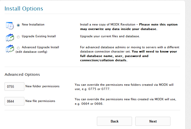Click the Advanced Upgrade Install folder icon

point(10,48)
